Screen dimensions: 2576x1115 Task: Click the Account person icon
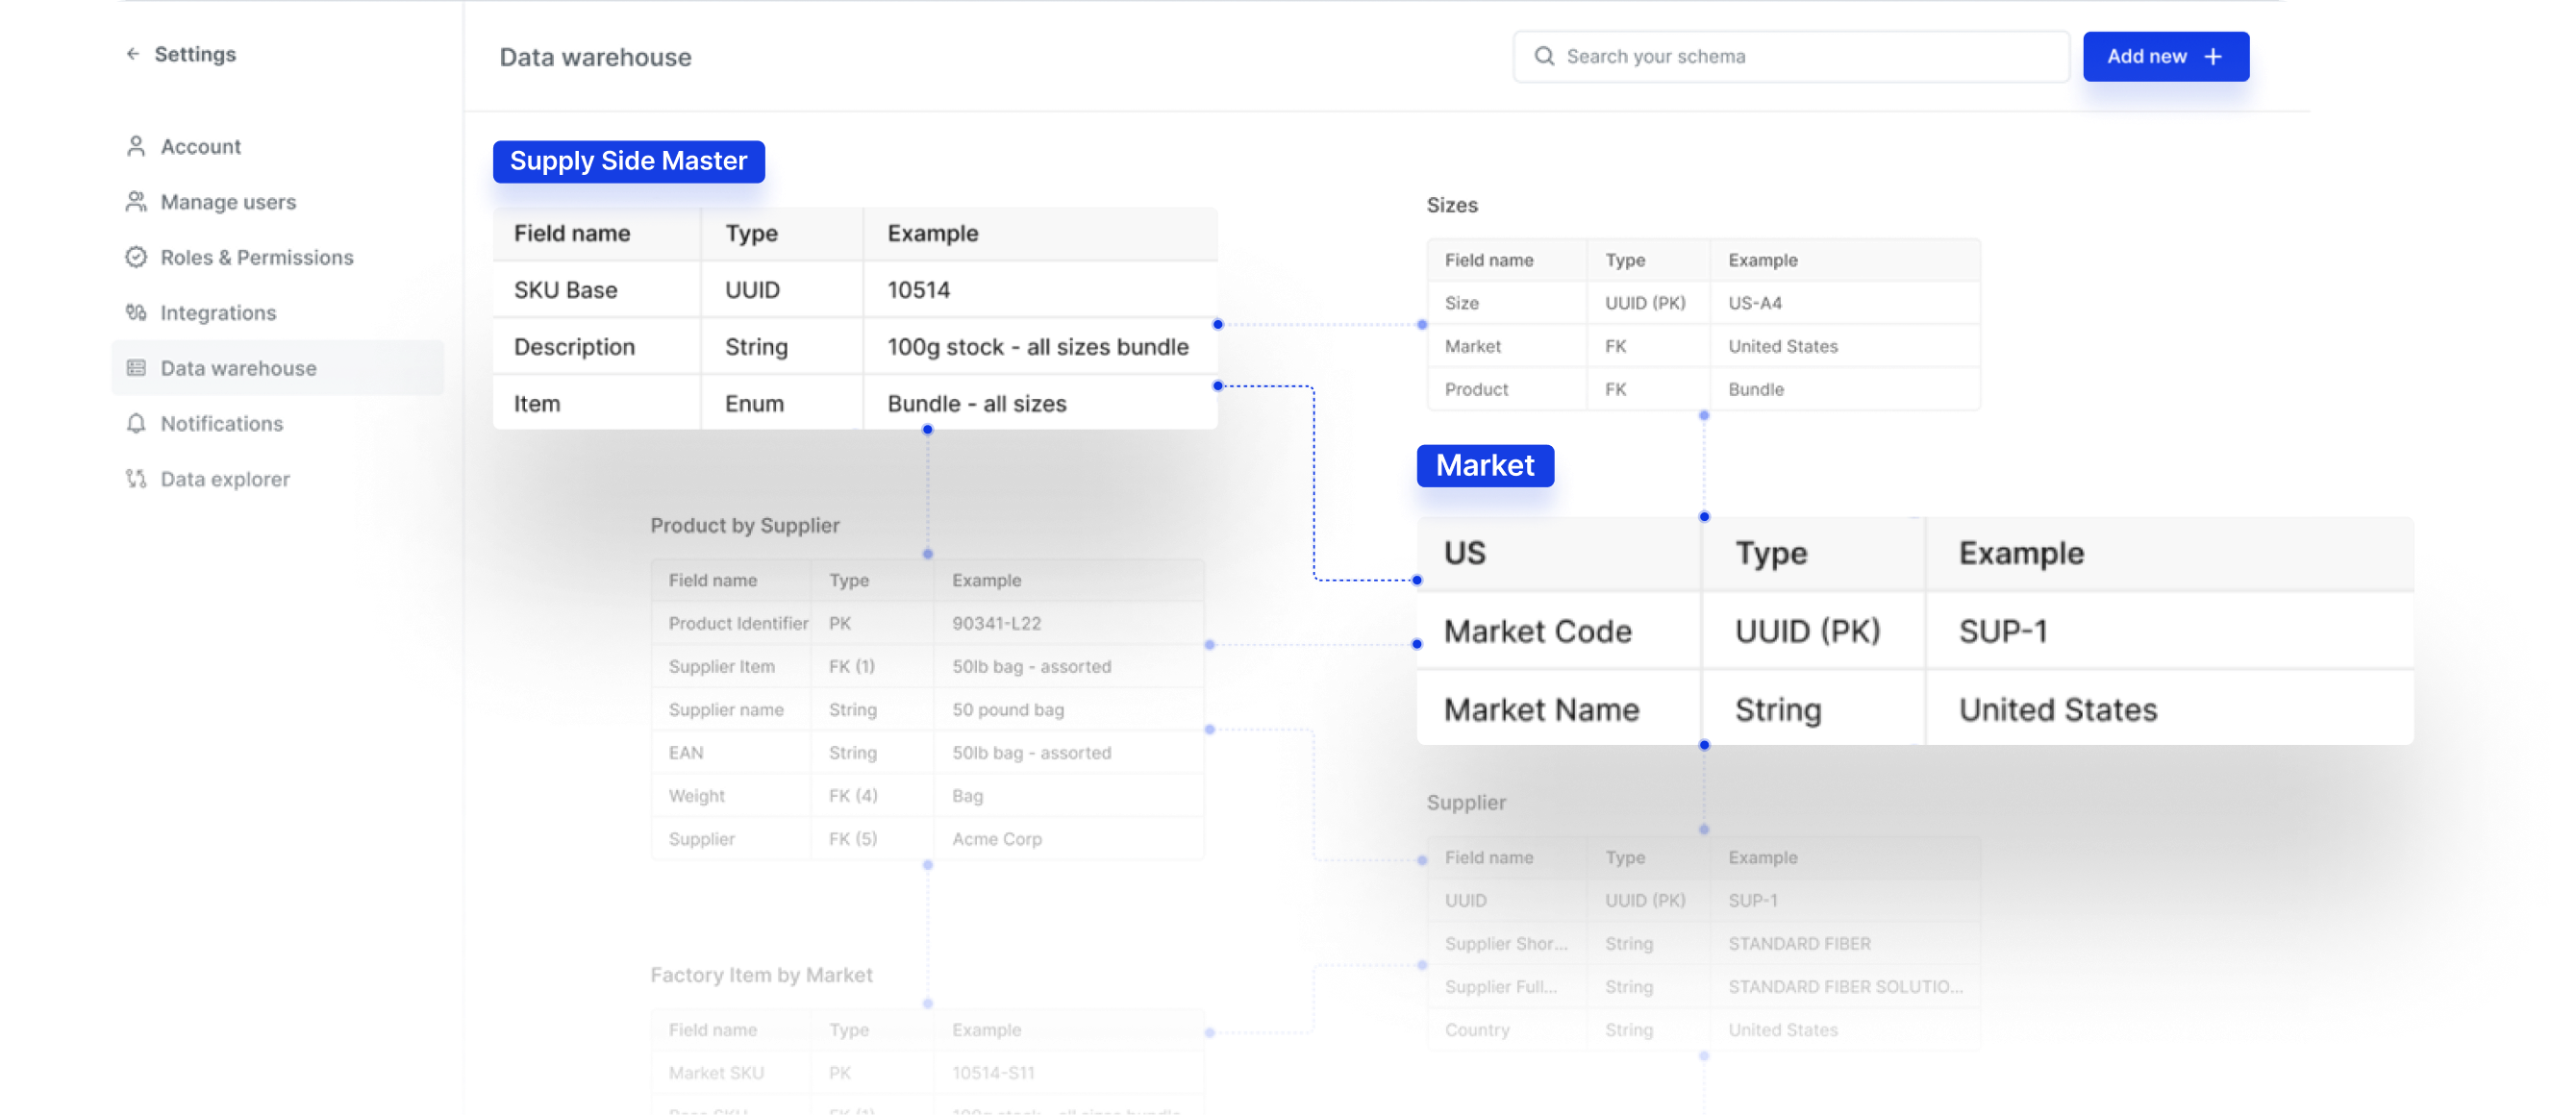tap(136, 147)
